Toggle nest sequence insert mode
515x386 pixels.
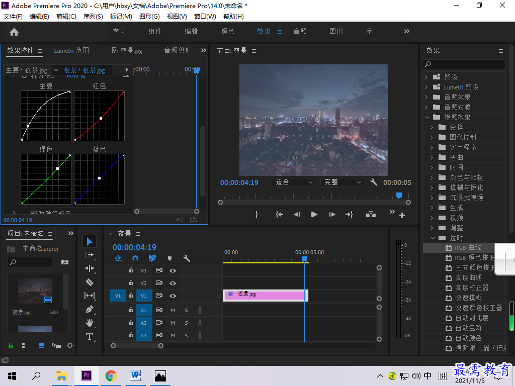118,258
